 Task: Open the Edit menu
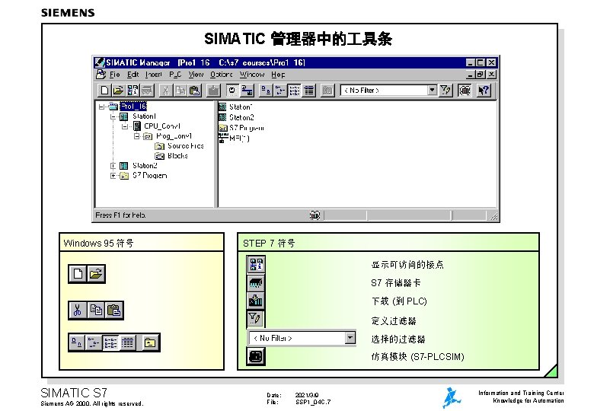[133, 75]
